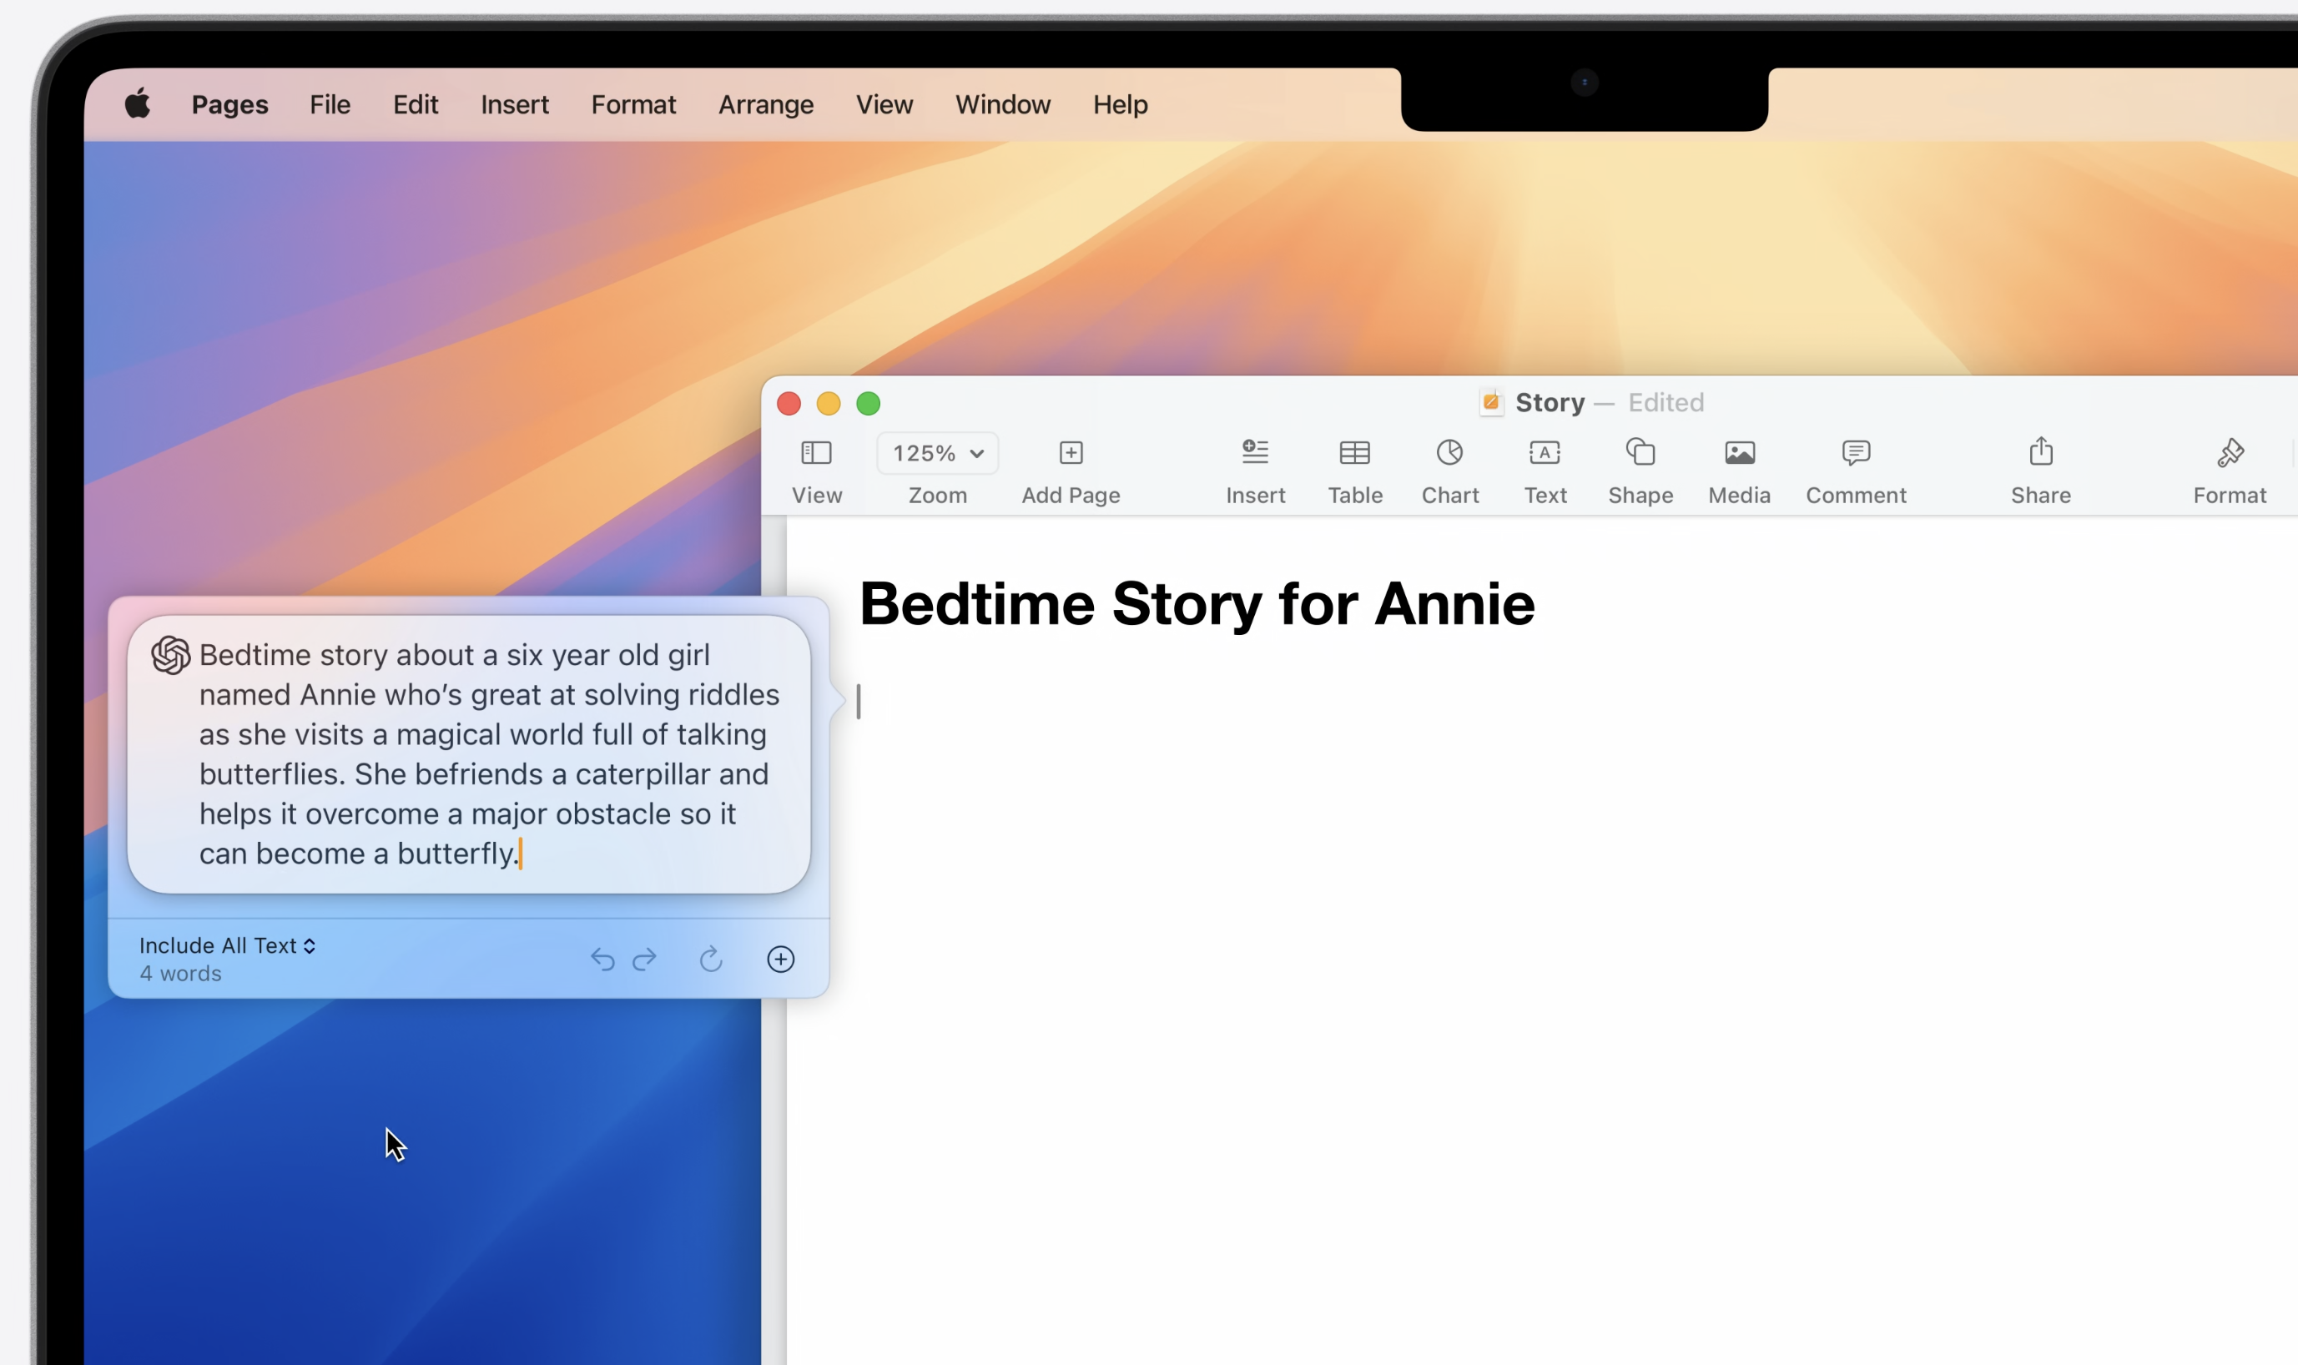Screen dimensions: 2298x1365
Task: Click the Comment toolbar icon
Action: pos(1856,452)
